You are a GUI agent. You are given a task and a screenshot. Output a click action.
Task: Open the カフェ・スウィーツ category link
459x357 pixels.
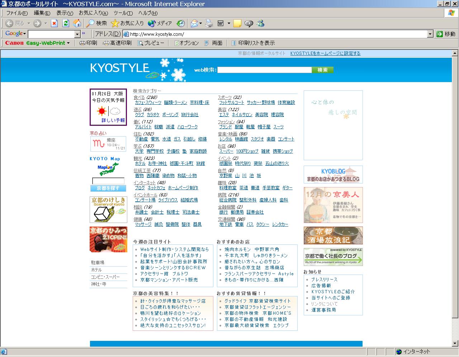[x=148, y=103]
